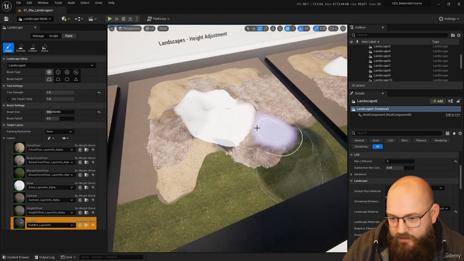The width and height of the screenshot is (464, 261).
Task: Open the Content Drawer
Action: click(x=15, y=257)
